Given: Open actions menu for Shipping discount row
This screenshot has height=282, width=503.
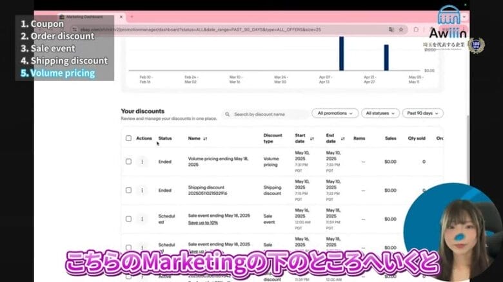Looking at the screenshot, I should tap(142, 191).
